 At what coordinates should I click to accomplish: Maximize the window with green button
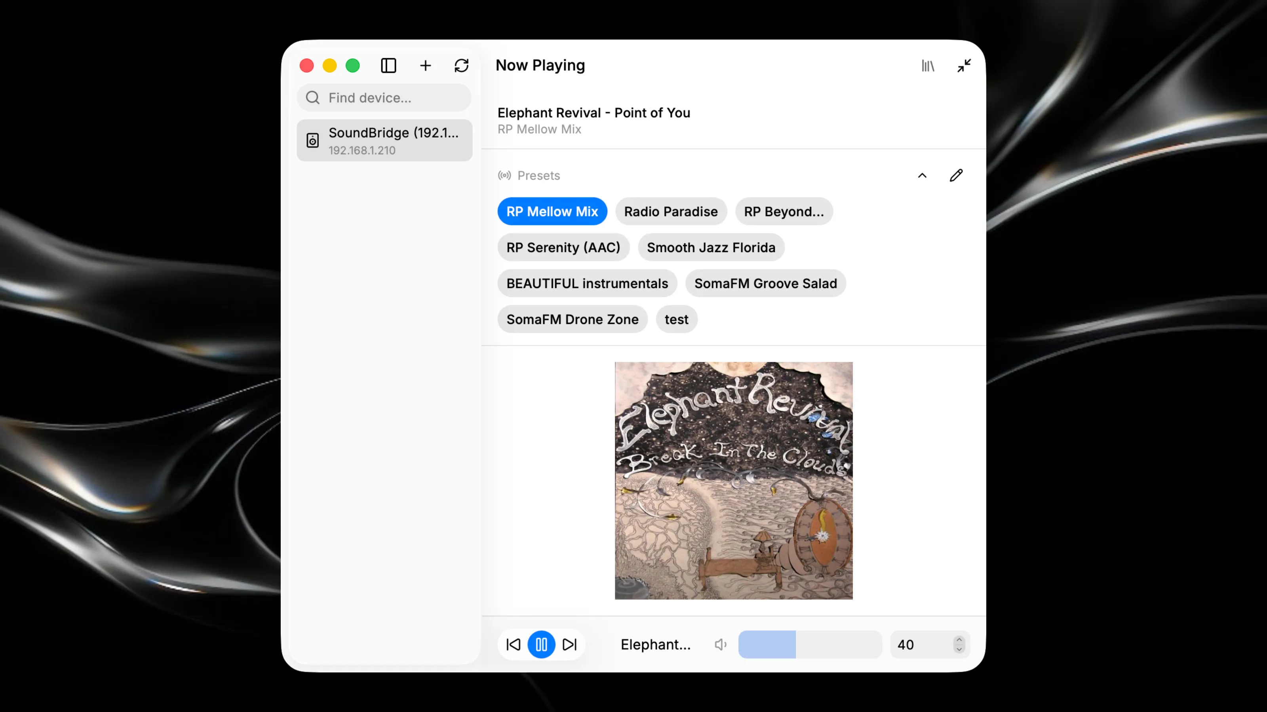tap(353, 65)
